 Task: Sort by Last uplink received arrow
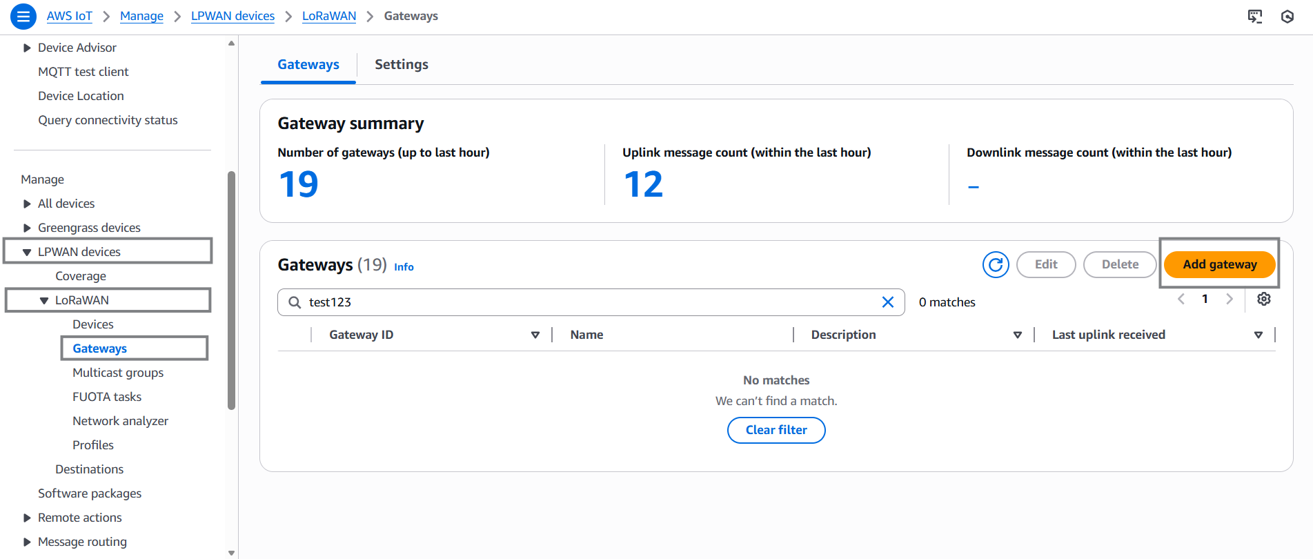click(x=1258, y=335)
